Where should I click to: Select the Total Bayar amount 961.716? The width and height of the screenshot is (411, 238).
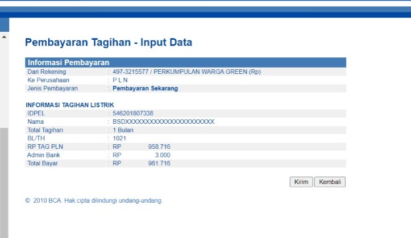[159, 164]
